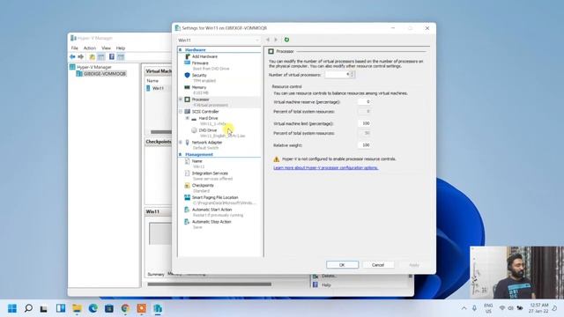
Task: Click the Number of virtual processors field
Action: coord(338,74)
